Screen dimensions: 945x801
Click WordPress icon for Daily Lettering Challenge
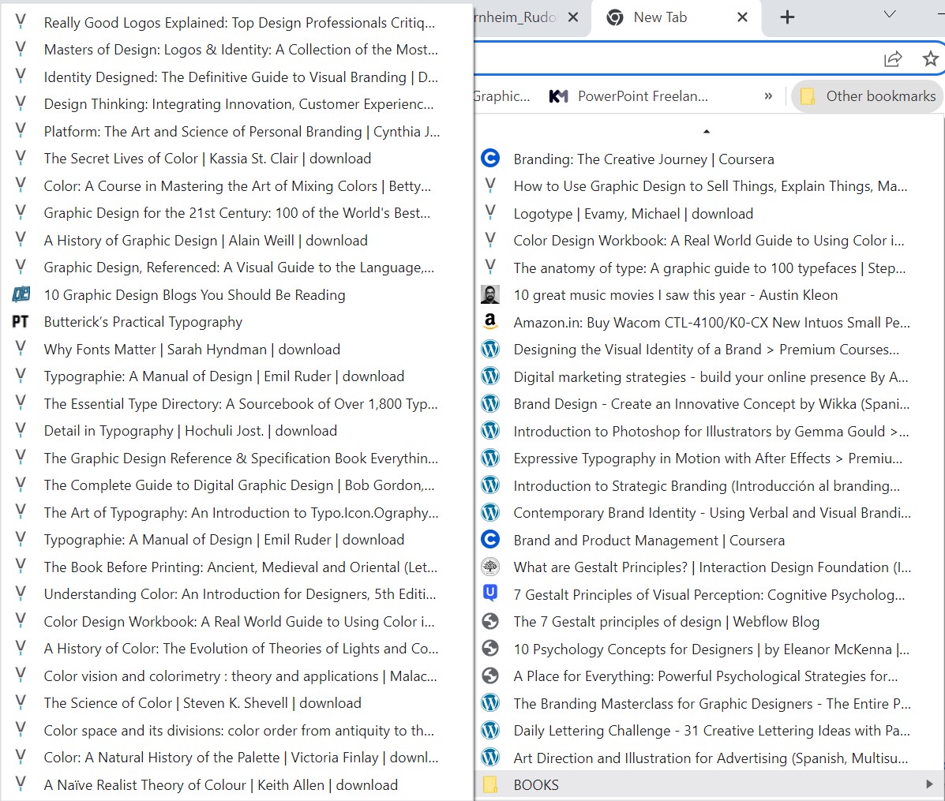[490, 730]
